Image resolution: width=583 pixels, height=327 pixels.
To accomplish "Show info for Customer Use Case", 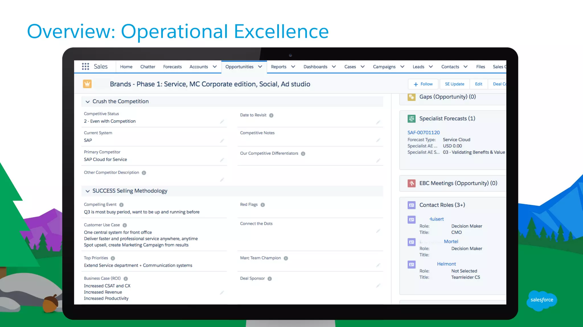I will [125, 225].
